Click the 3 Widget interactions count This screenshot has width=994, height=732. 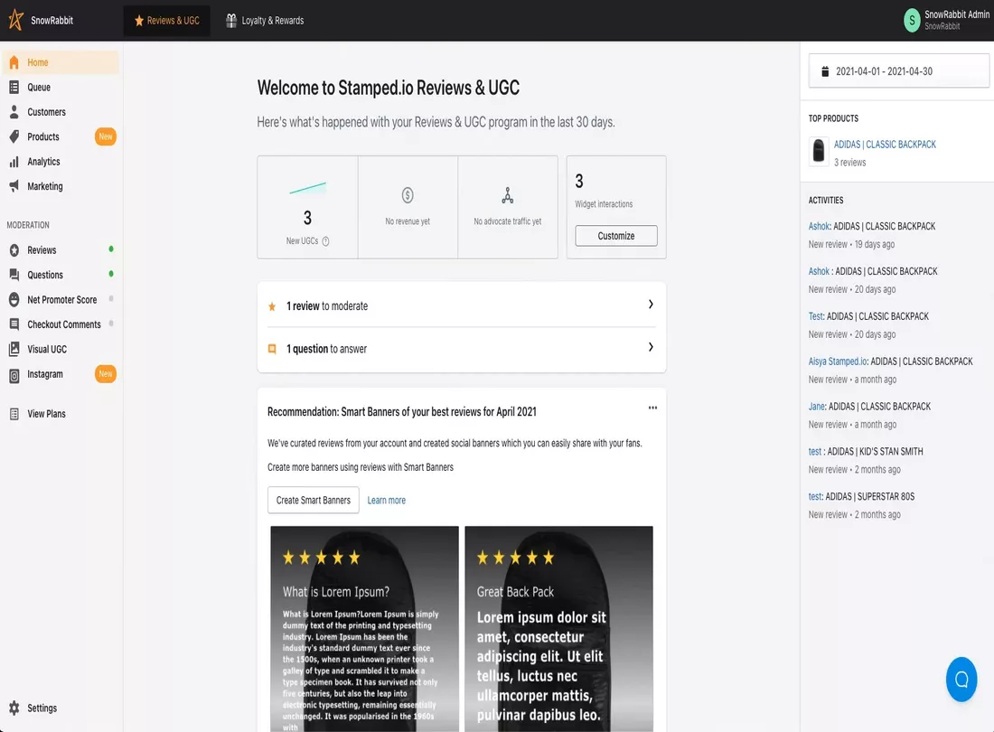pyautogui.click(x=578, y=182)
